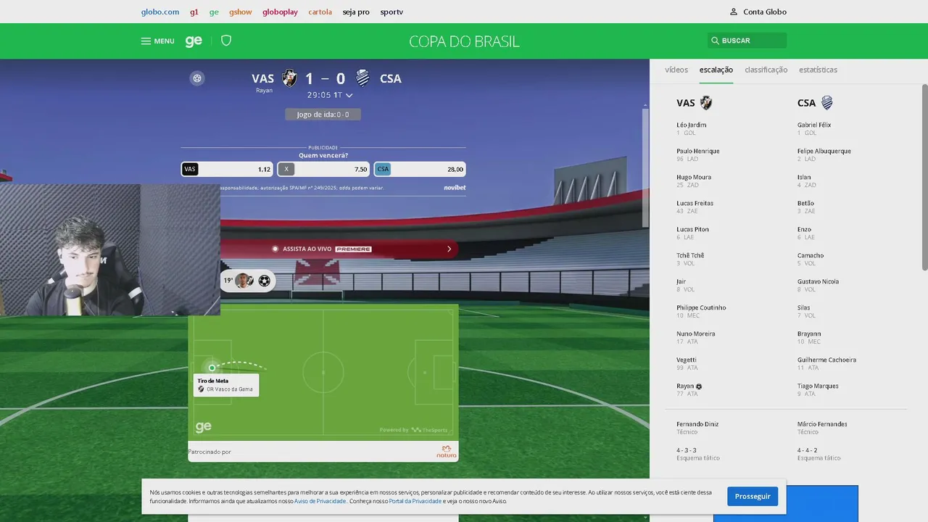Select CSA 28.00 betting odd

[x=420, y=169]
